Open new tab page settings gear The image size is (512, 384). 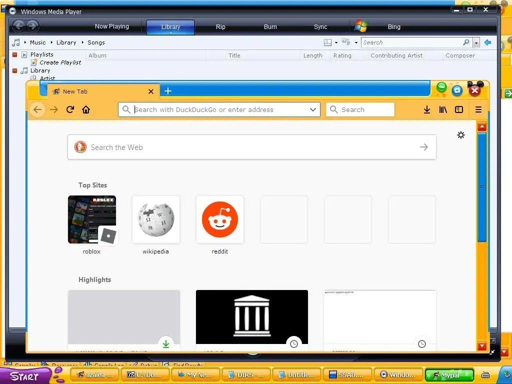(460, 135)
